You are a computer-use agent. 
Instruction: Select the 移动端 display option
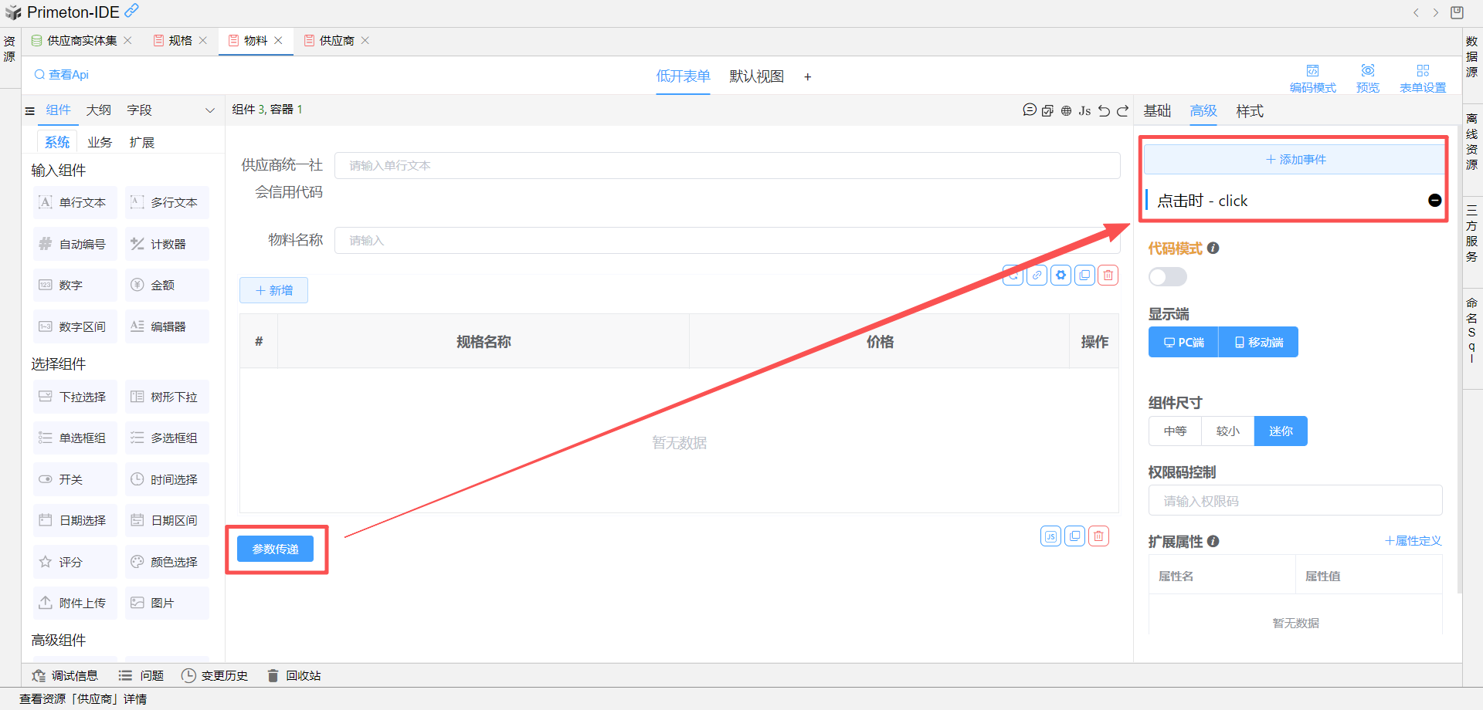click(x=1258, y=343)
